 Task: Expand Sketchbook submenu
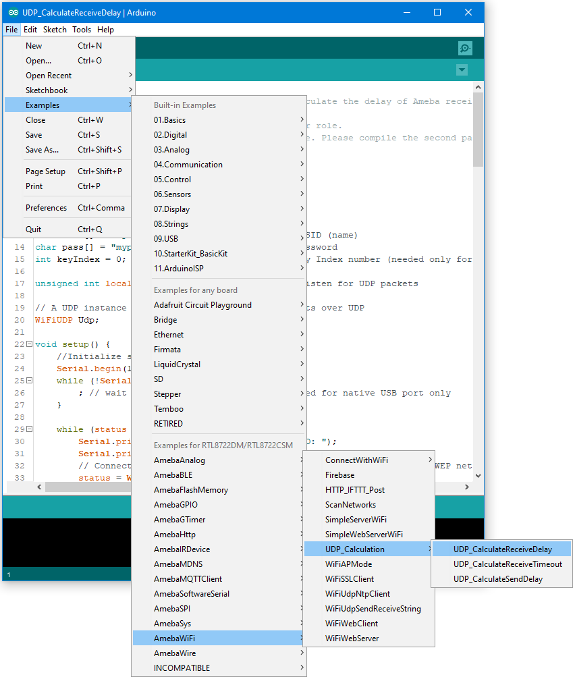[68, 90]
